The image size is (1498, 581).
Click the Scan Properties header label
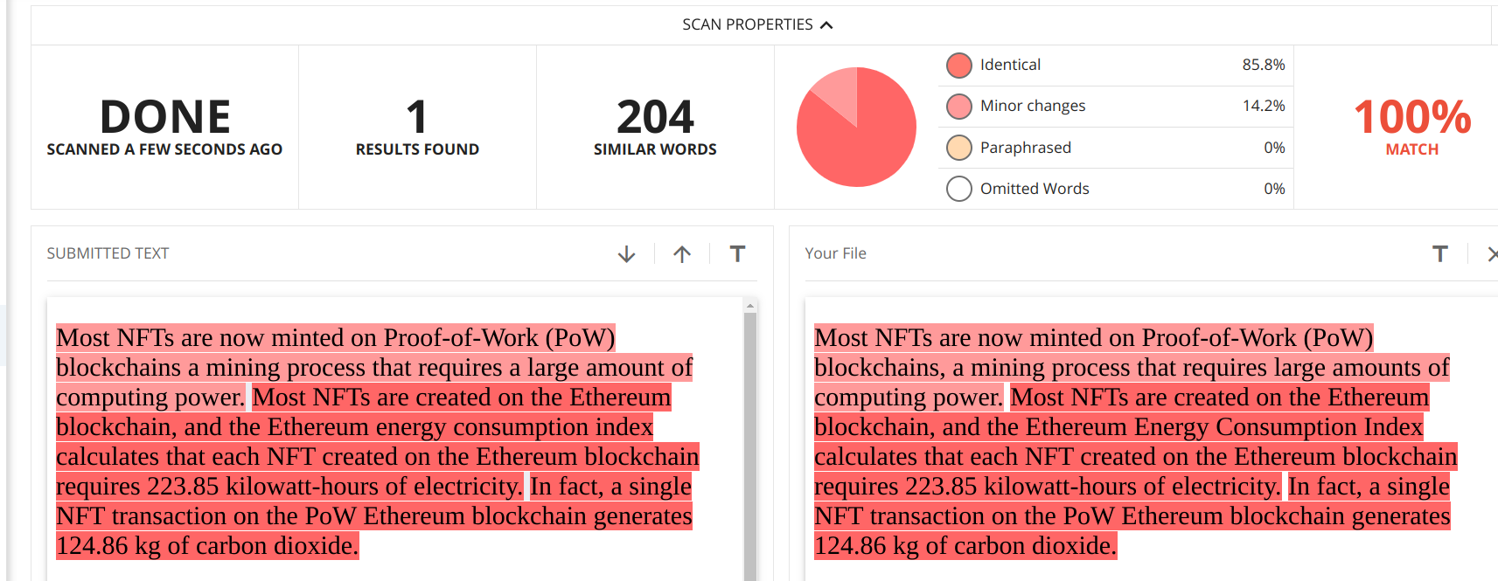point(748,24)
